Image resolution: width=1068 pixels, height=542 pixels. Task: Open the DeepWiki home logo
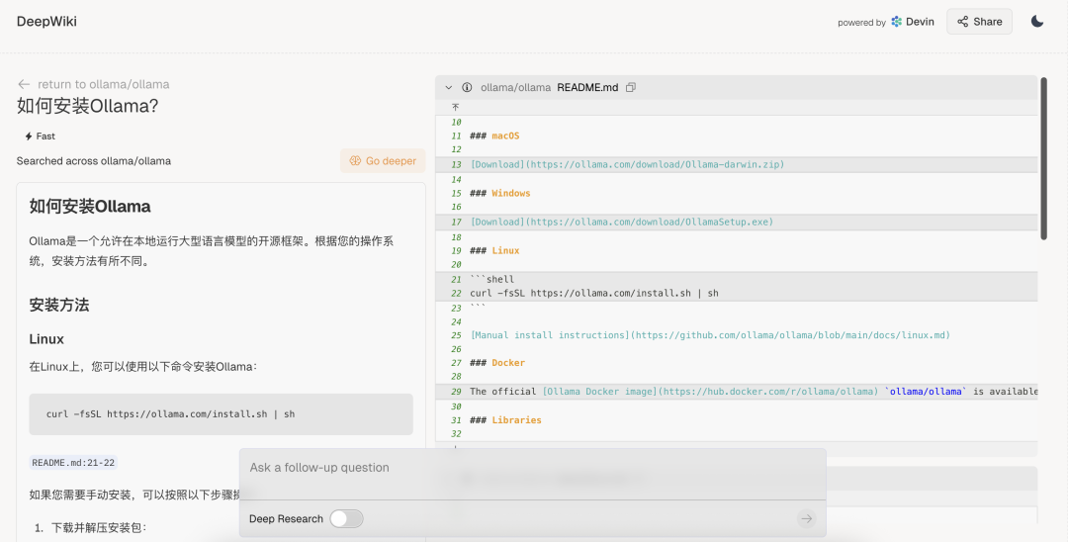pos(46,21)
